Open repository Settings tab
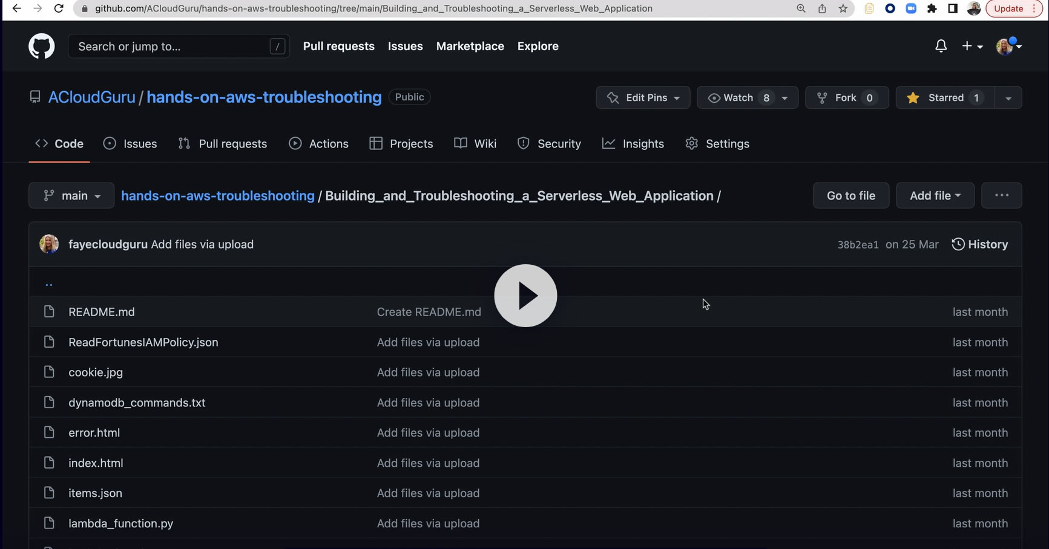 pyautogui.click(x=717, y=143)
